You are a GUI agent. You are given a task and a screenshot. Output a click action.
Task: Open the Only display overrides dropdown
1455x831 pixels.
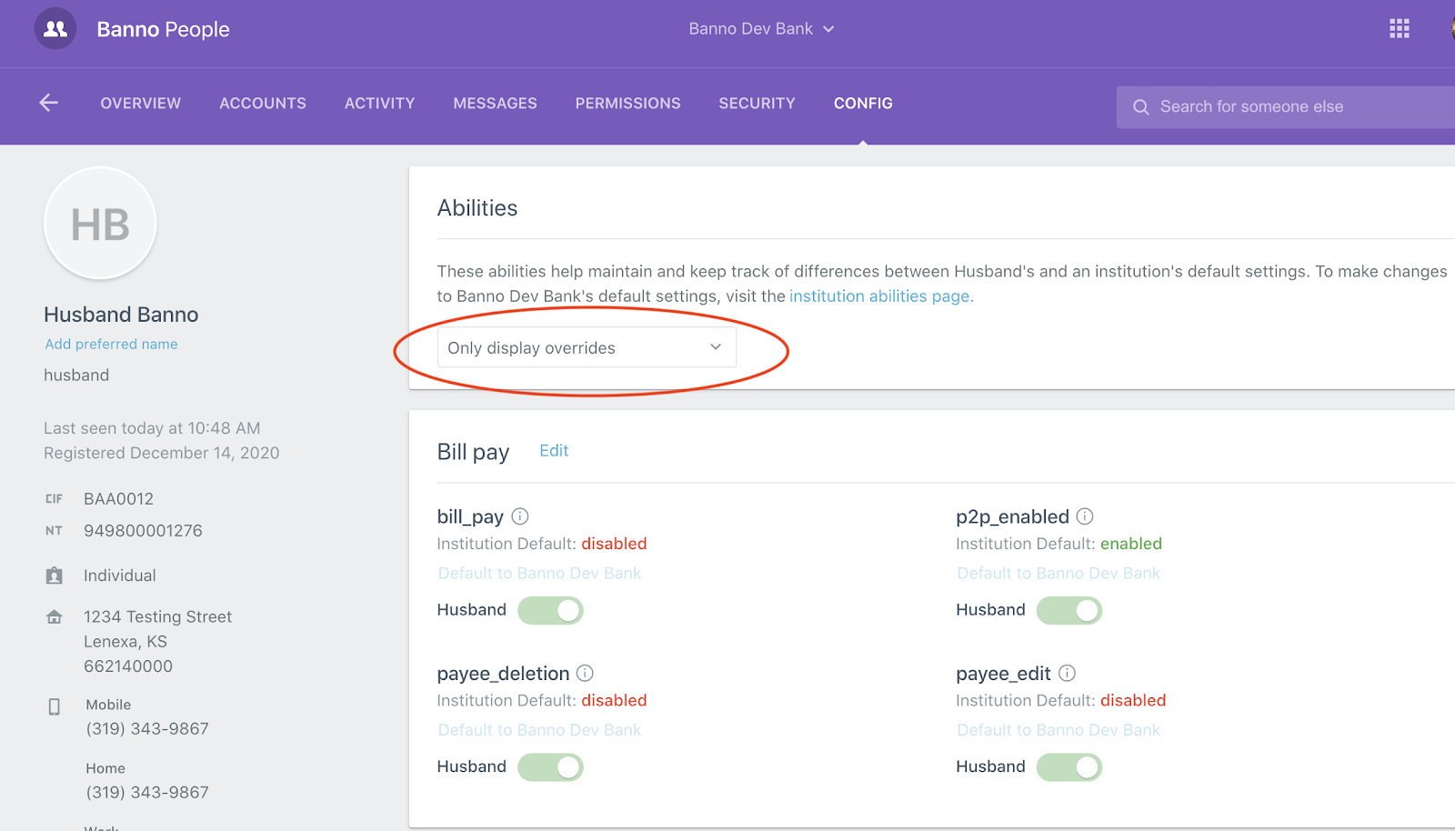(587, 348)
